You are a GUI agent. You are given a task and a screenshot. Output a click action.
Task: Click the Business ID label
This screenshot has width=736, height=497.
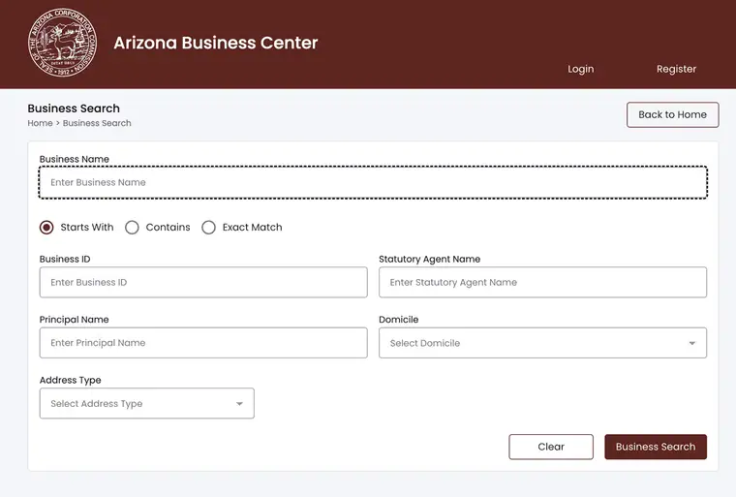(x=65, y=260)
